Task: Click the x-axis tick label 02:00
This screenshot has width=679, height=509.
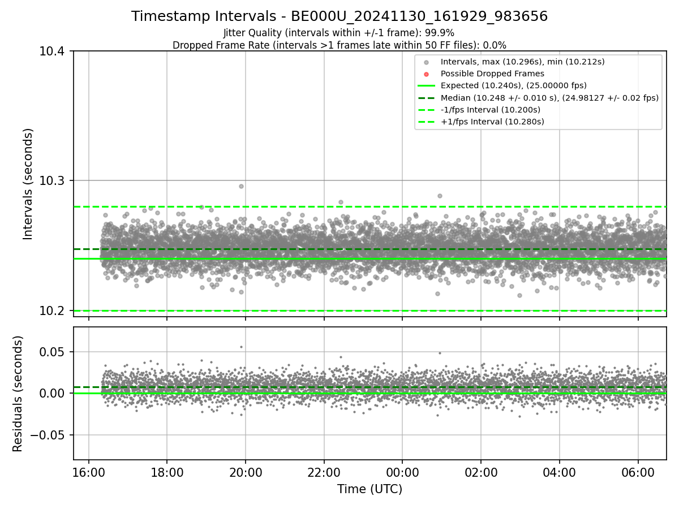Action: pos(481,472)
